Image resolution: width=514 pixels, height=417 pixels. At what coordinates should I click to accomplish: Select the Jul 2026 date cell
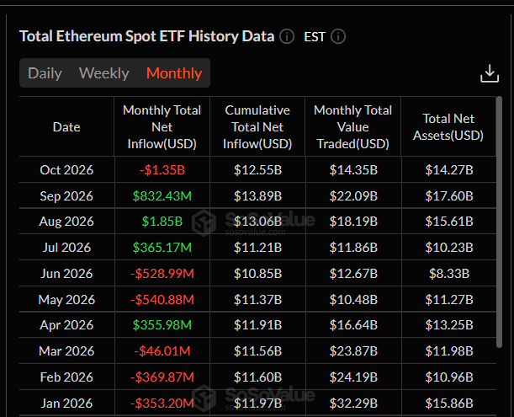click(x=66, y=247)
